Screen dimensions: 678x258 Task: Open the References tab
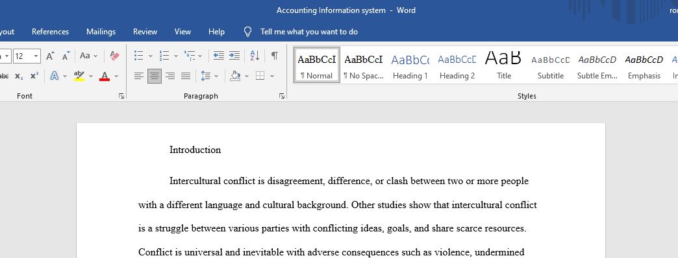coord(50,32)
